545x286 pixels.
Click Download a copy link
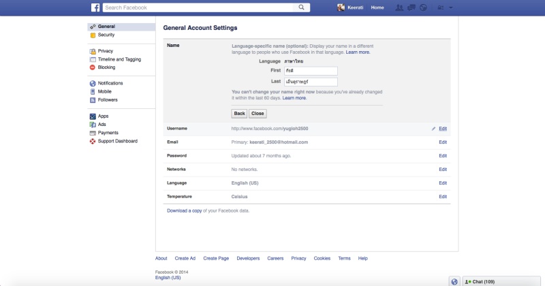[184, 210]
